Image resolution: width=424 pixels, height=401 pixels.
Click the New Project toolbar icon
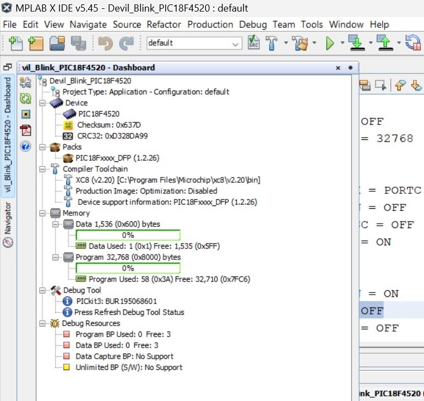pos(36,43)
